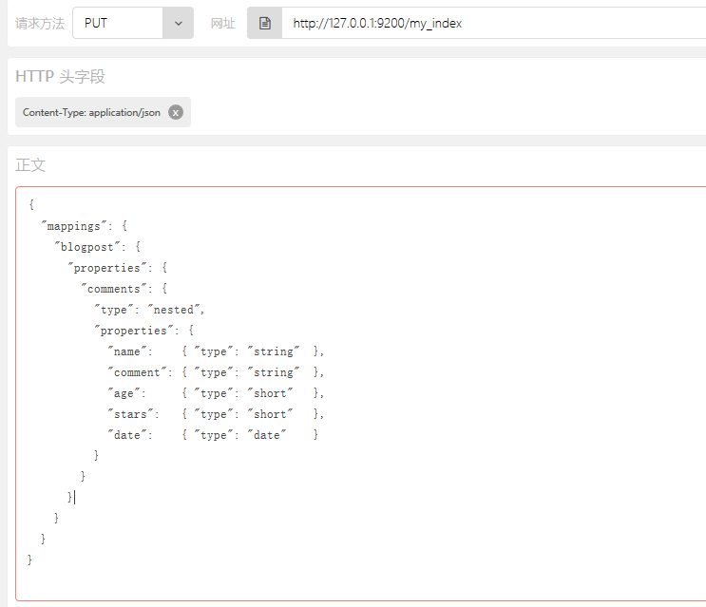Image resolution: width=706 pixels, height=607 pixels.
Task: Click the "comments" line in the body
Action: coord(124,289)
